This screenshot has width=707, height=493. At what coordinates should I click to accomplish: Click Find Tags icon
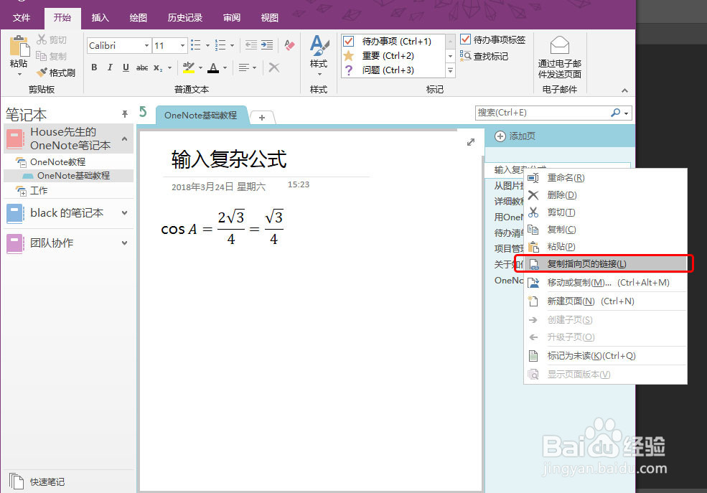[465, 56]
